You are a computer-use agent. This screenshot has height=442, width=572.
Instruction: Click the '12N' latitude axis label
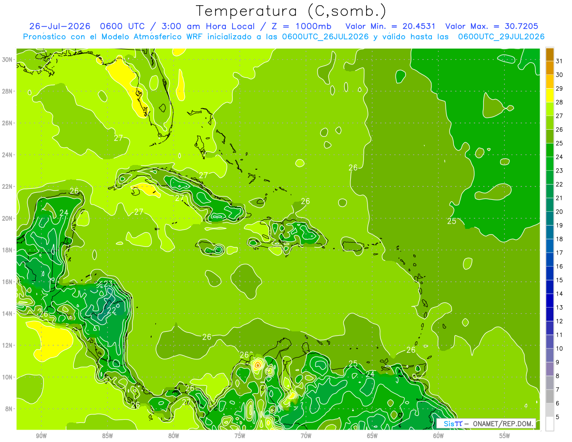tap(7, 345)
